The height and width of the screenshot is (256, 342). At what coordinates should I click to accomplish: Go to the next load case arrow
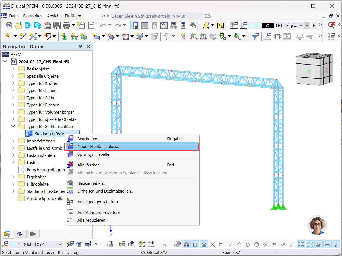pos(314,25)
